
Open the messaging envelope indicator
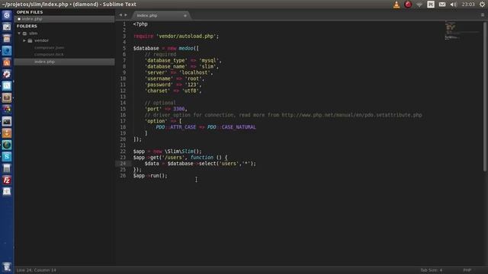coord(442,5)
